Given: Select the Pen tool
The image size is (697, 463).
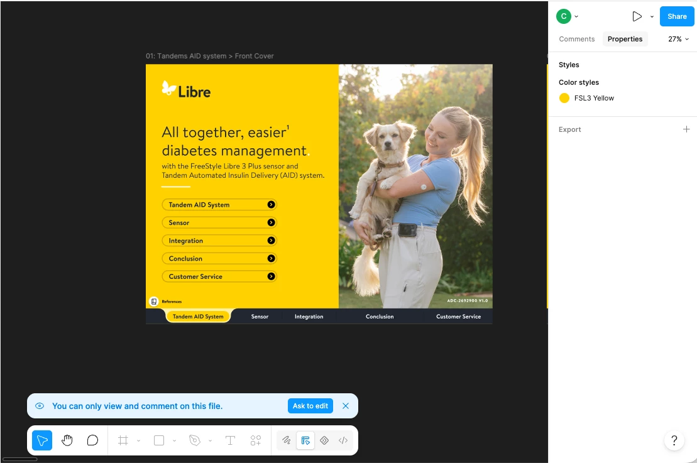Looking at the screenshot, I should click(x=195, y=440).
